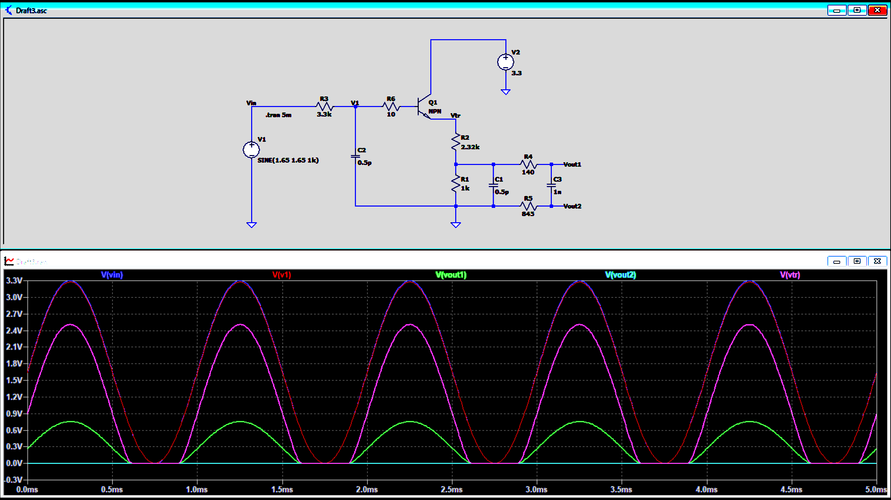Click the ground symbol below V2
This screenshot has width=891, height=500.
(x=505, y=92)
